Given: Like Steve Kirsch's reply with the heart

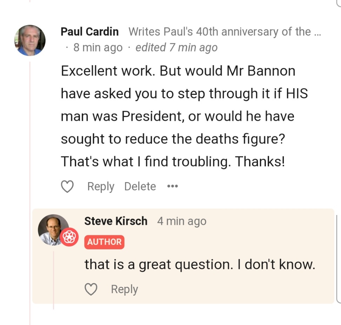Looking at the screenshot, I should tap(91, 289).
